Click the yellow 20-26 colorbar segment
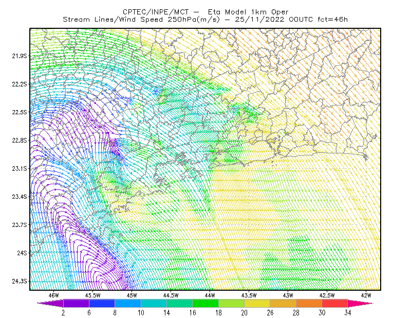This screenshot has width=411, height=318. pyautogui.click(x=257, y=303)
